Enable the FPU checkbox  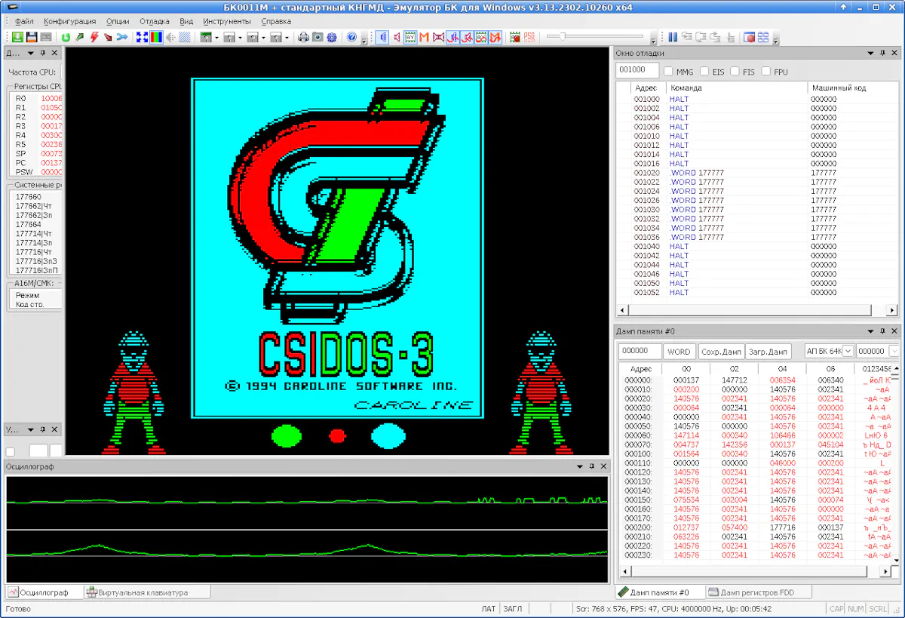tap(766, 71)
